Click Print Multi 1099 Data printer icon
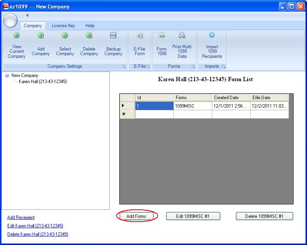This screenshot has height=245, width=307. coord(182,35)
